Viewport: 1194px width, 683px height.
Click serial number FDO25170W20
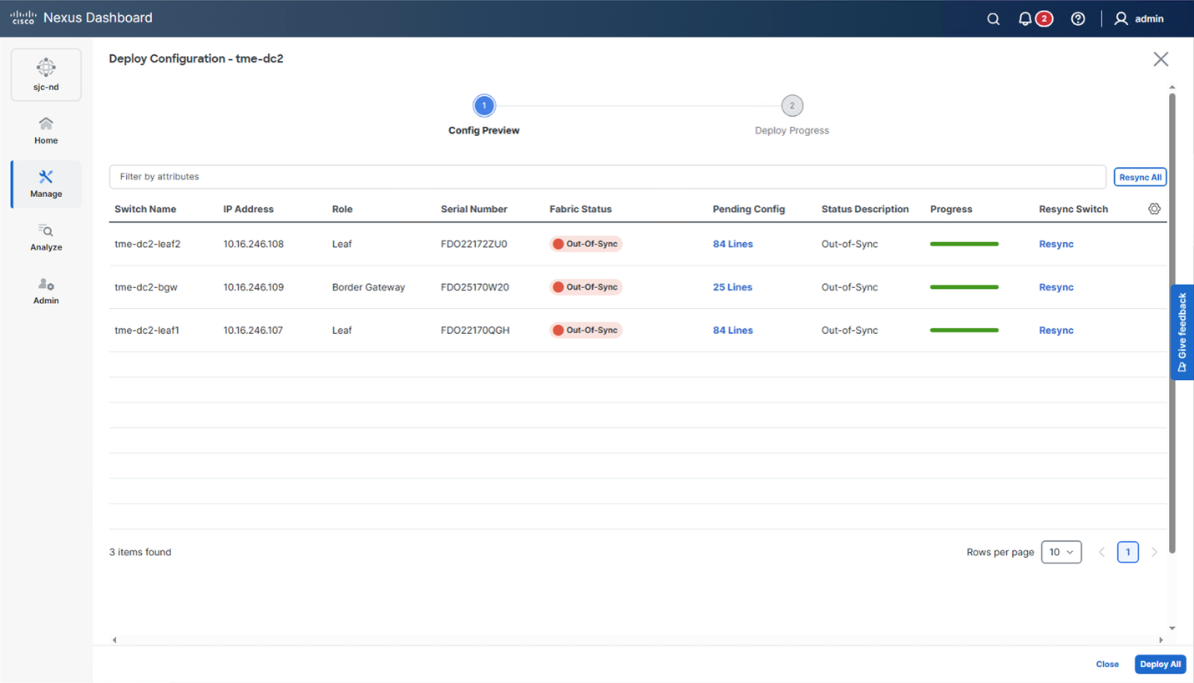coord(474,287)
